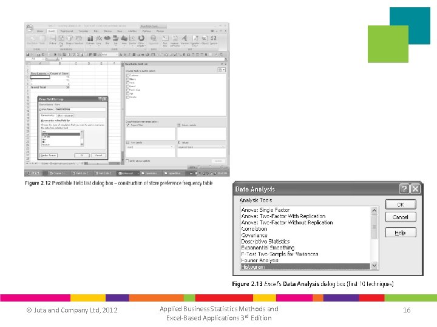This screenshot has height=327, width=437.
Task: Switch to the Formulas ribbon tab
Action: pos(83,31)
